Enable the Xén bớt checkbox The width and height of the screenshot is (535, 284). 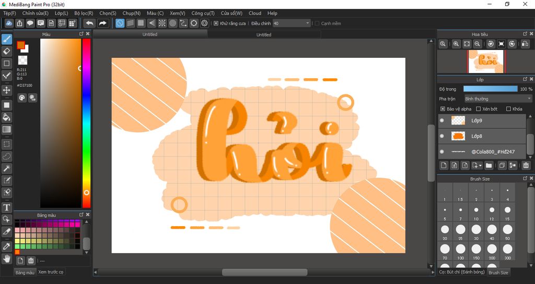(x=479, y=109)
